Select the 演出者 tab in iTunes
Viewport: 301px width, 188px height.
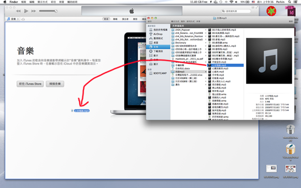125,19
